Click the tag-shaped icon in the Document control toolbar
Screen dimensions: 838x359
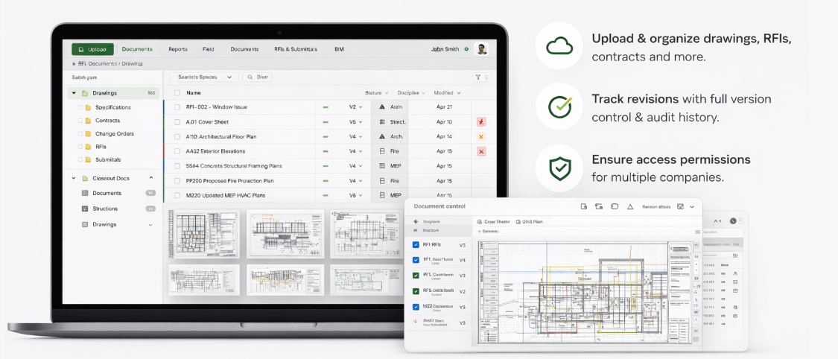[x=615, y=206]
